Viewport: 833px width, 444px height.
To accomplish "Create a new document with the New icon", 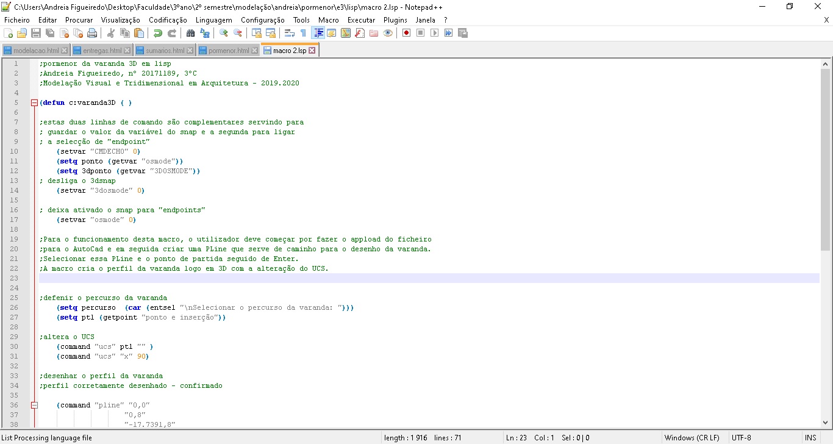I will click(8, 33).
